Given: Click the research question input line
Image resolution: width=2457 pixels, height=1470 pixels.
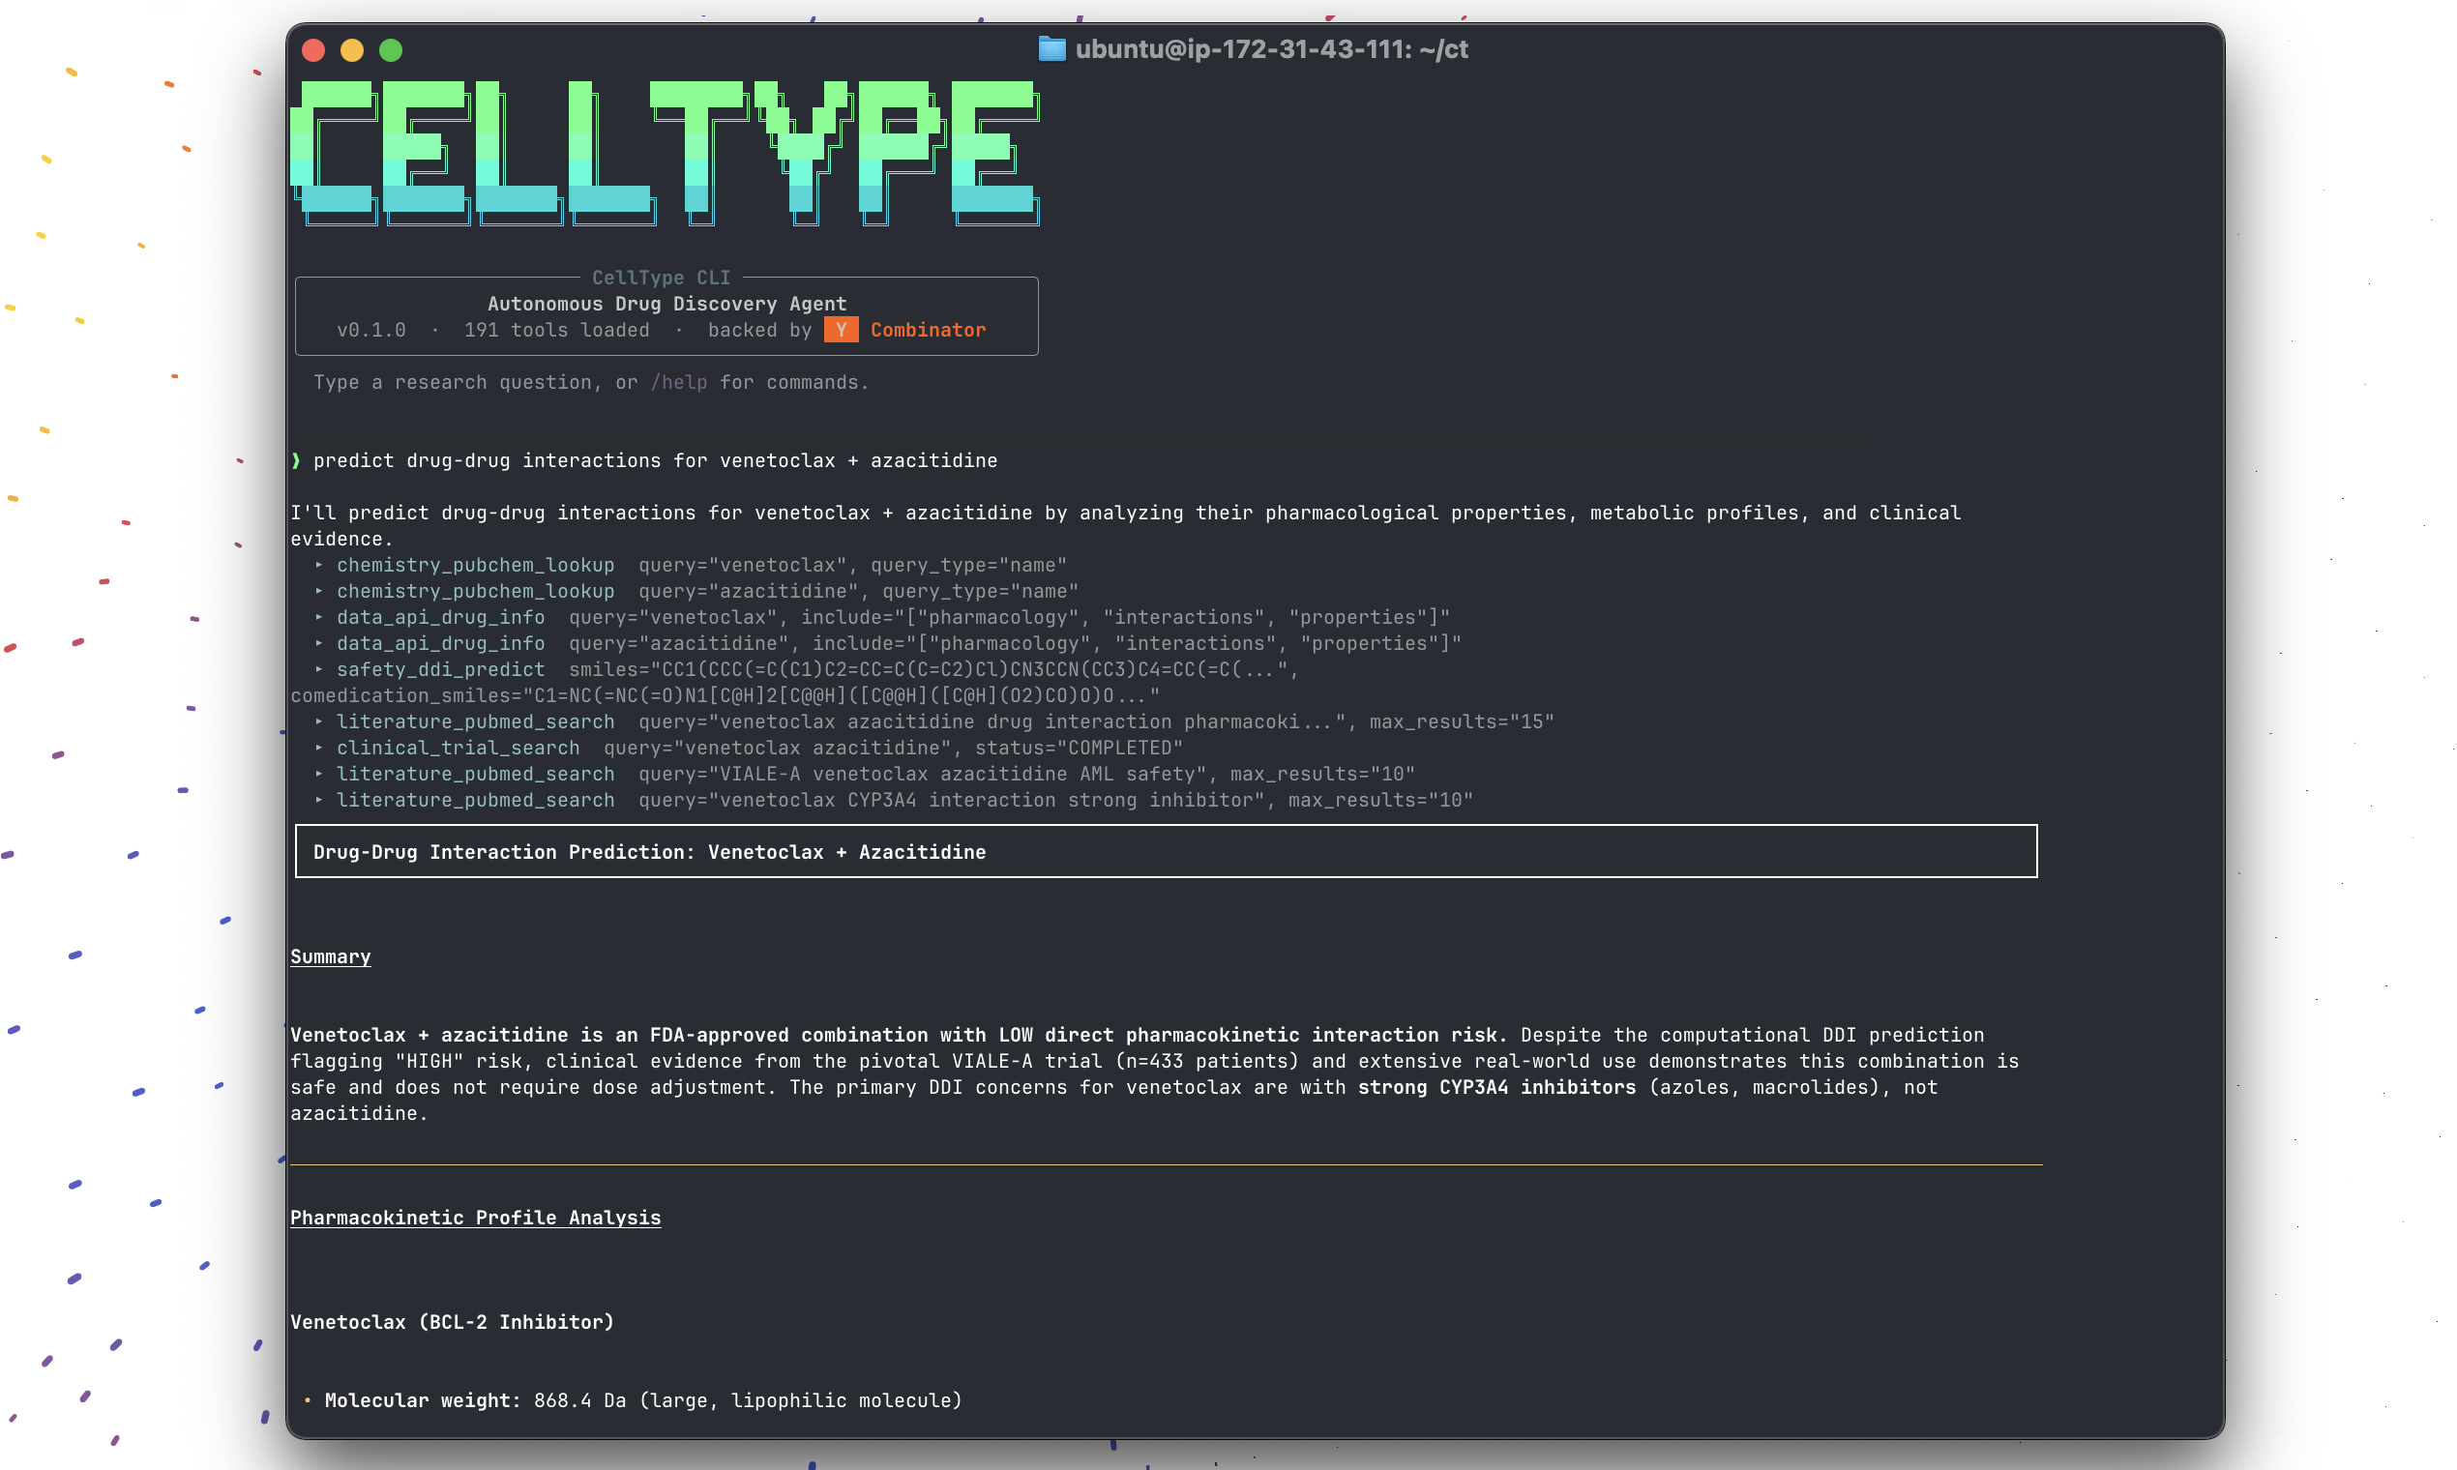Looking at the screenshot, I should click(590, 382).
